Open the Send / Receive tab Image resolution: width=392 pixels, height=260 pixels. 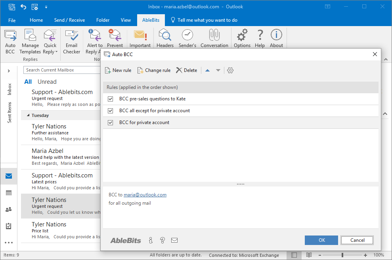click(x=69, y=20)
